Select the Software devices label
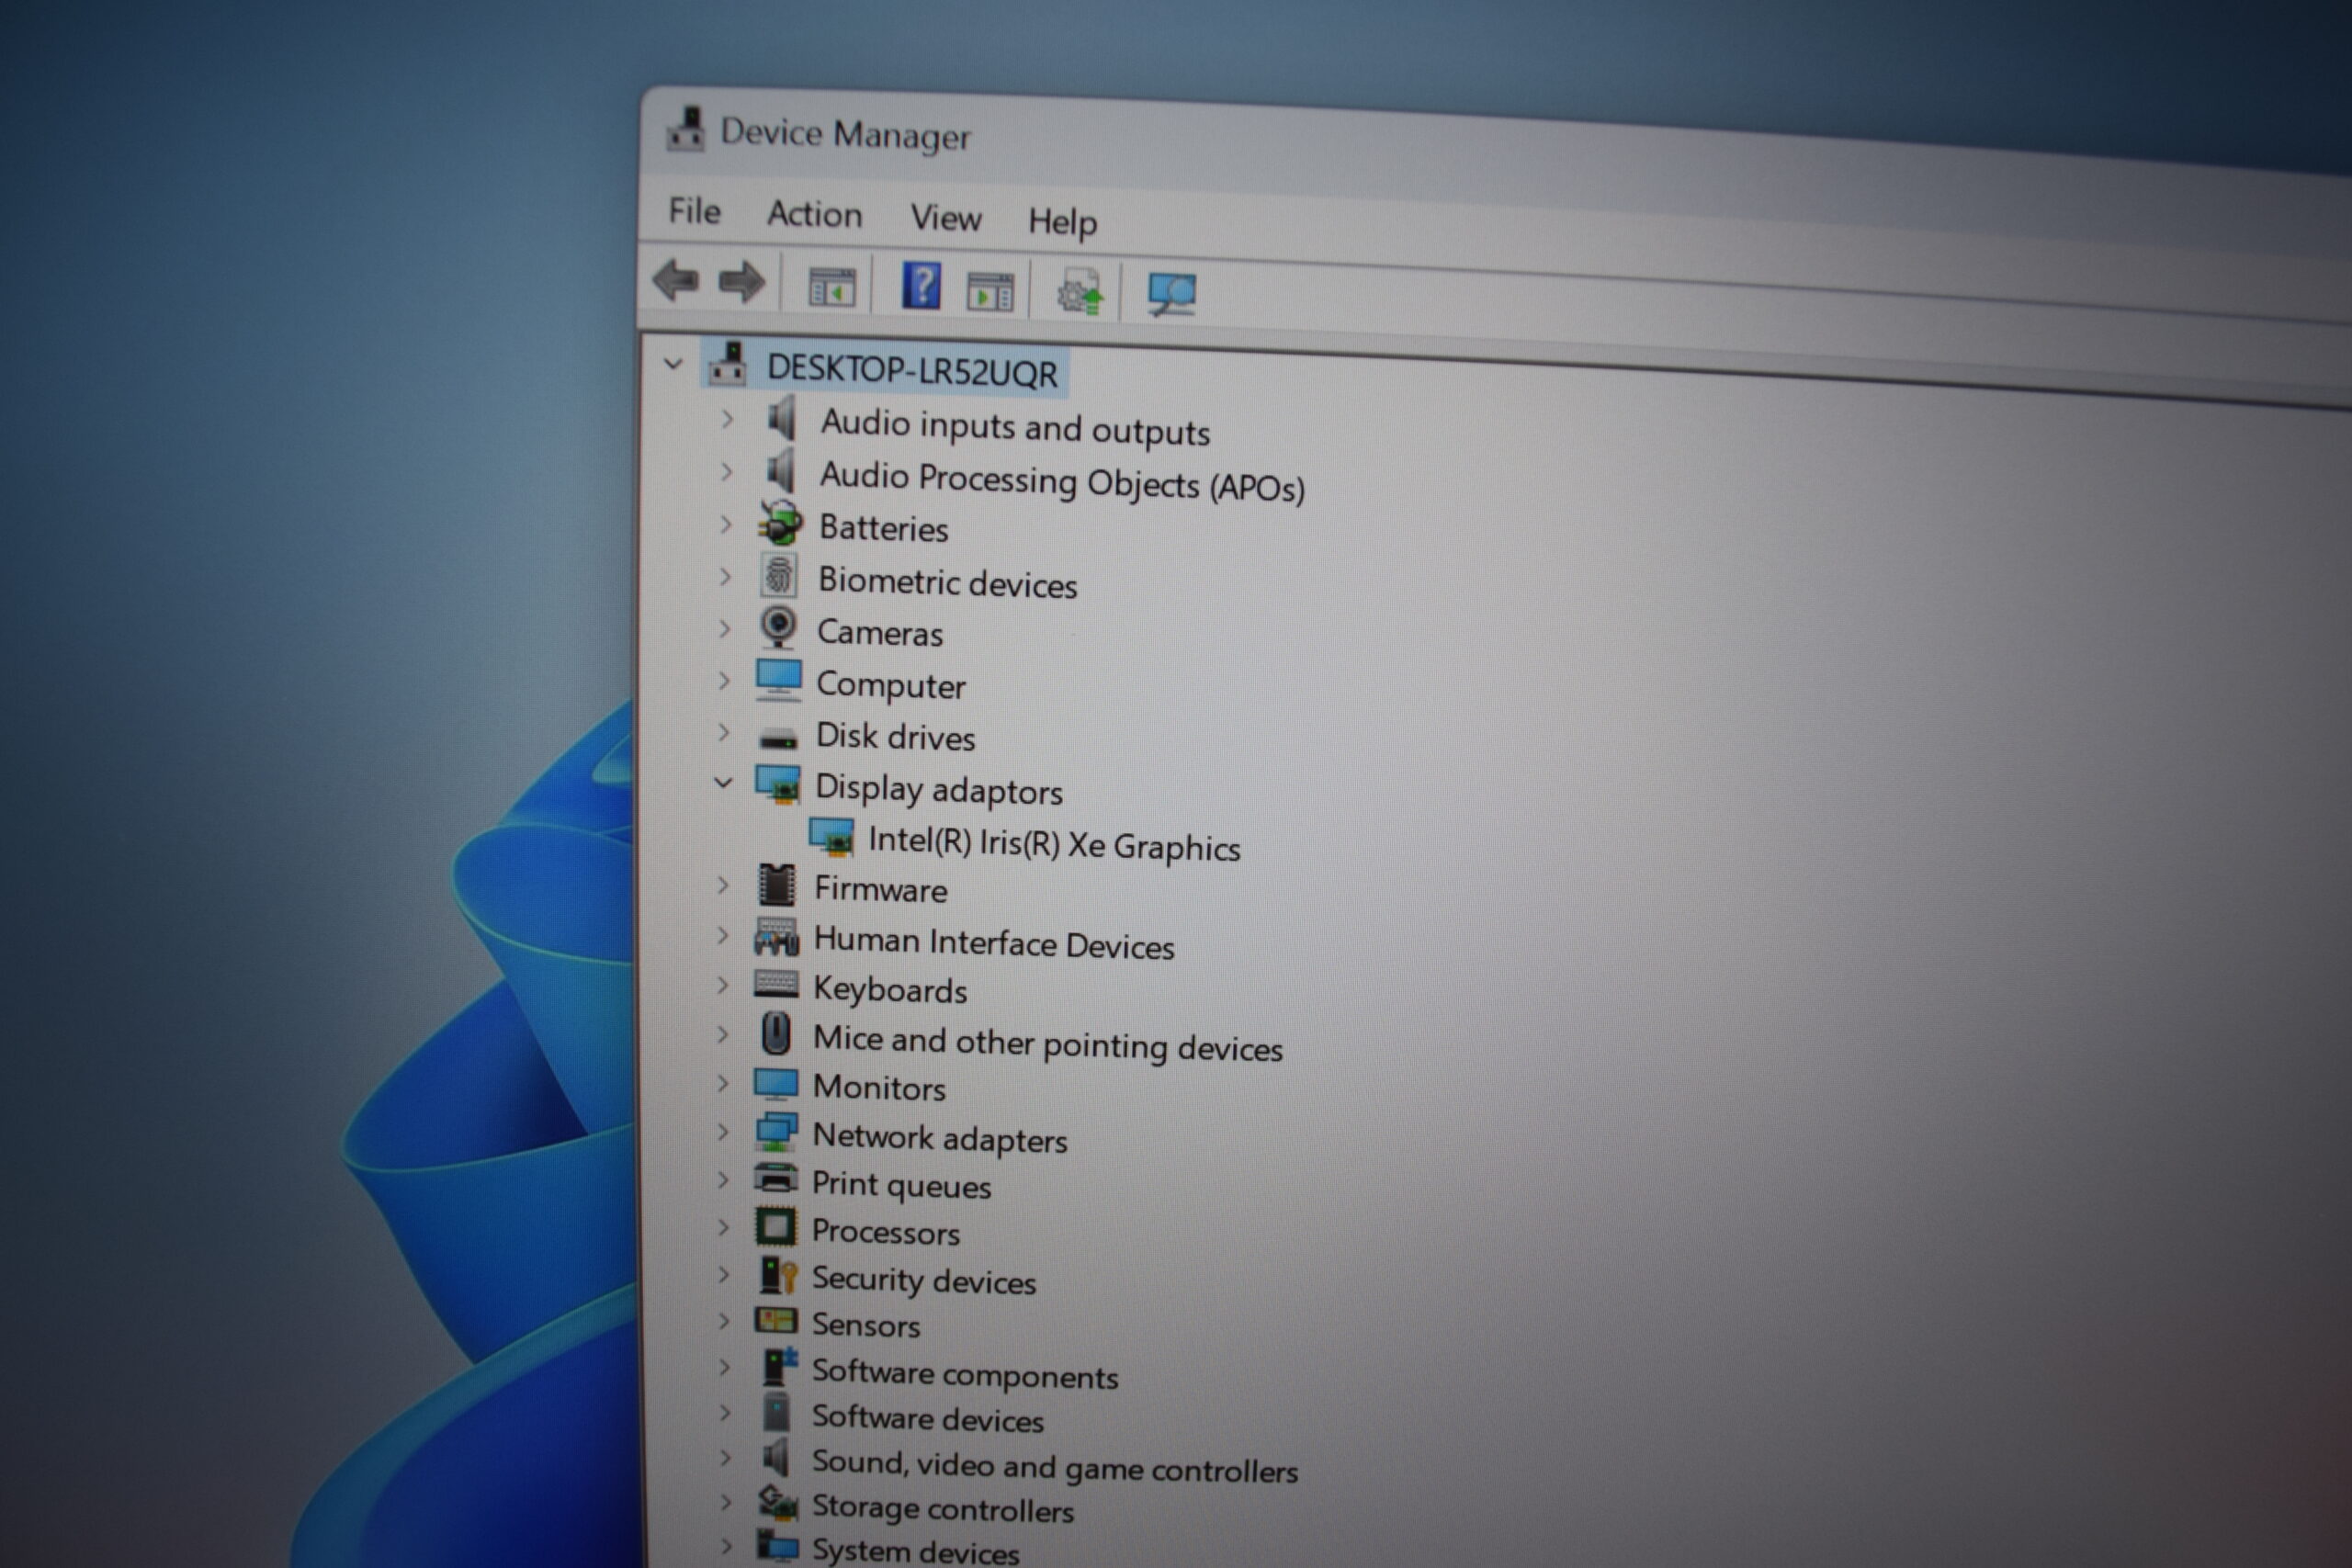The height and width of the screenshot is (1568, 2352). 927,1418
